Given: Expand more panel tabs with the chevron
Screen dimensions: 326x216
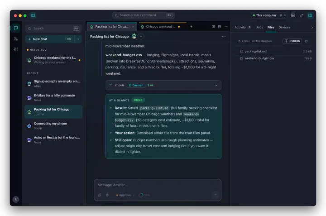Looking at the screenshot, I should (312, 28).
